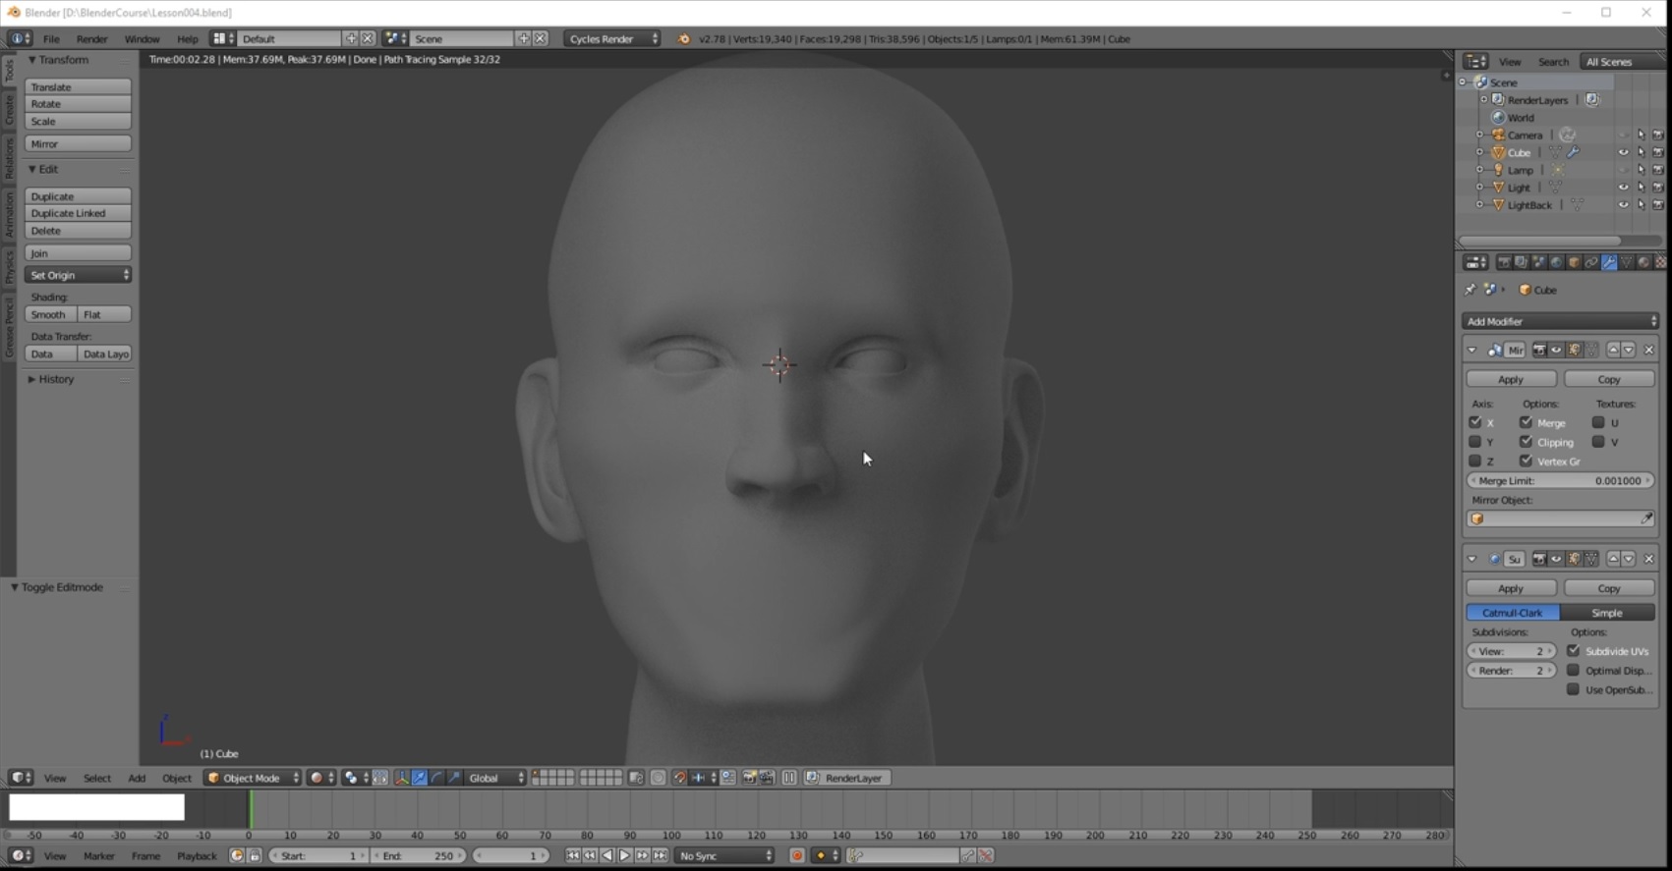Open the Material properties sphere tab
Screen dimensions: 1672x871
[x=1643, y=262]
